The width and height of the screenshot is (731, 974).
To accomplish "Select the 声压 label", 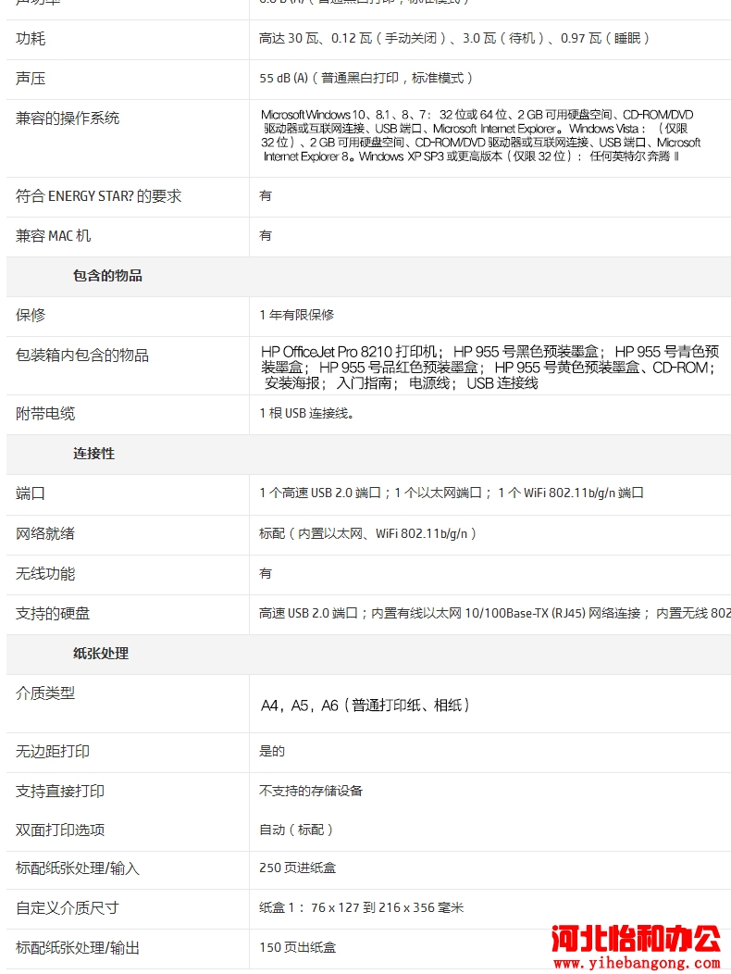I will [31, 79].
